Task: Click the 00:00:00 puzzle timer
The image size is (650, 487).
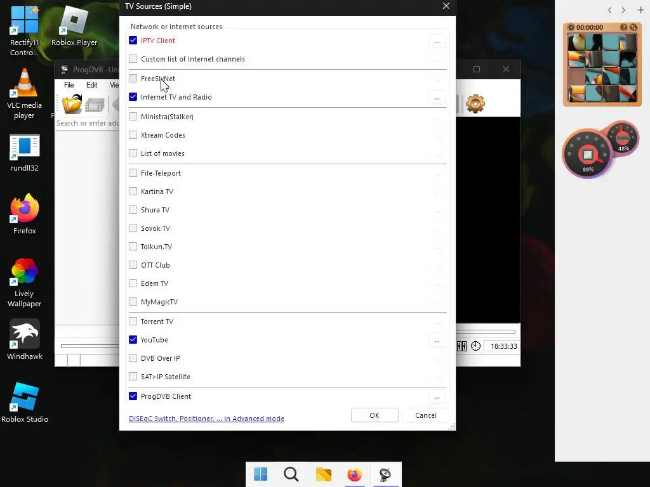Action: point(590,27)
